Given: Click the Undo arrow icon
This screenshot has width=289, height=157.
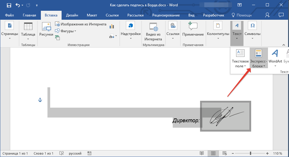Looking at the screenshot, I should pos(17,5).
